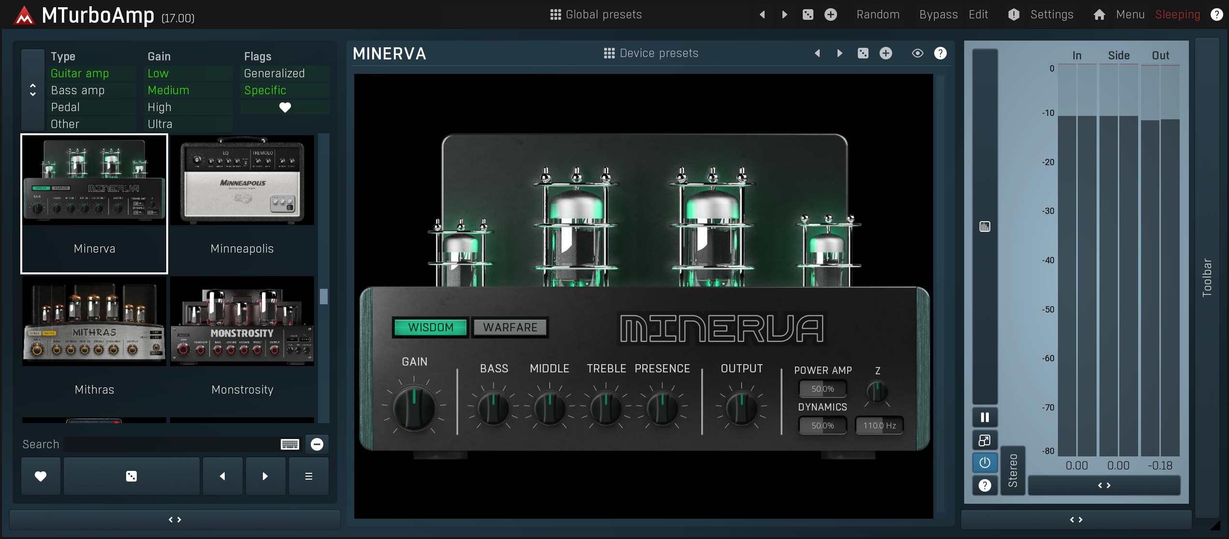The height and width of the screenshot is (539, 1229).
Task: Click the keyboard icon in search field
Action: click(x=289, y=444)
